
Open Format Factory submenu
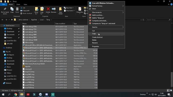click(x=107, y=6)
